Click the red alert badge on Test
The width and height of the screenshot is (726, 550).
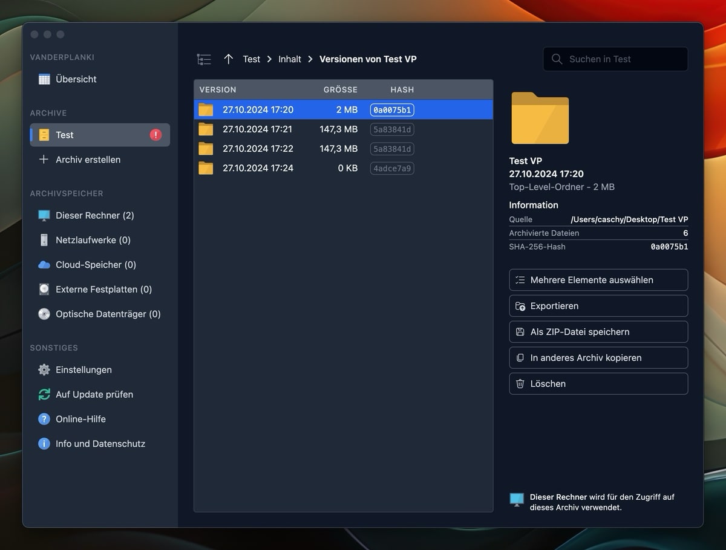coord(157,134)
